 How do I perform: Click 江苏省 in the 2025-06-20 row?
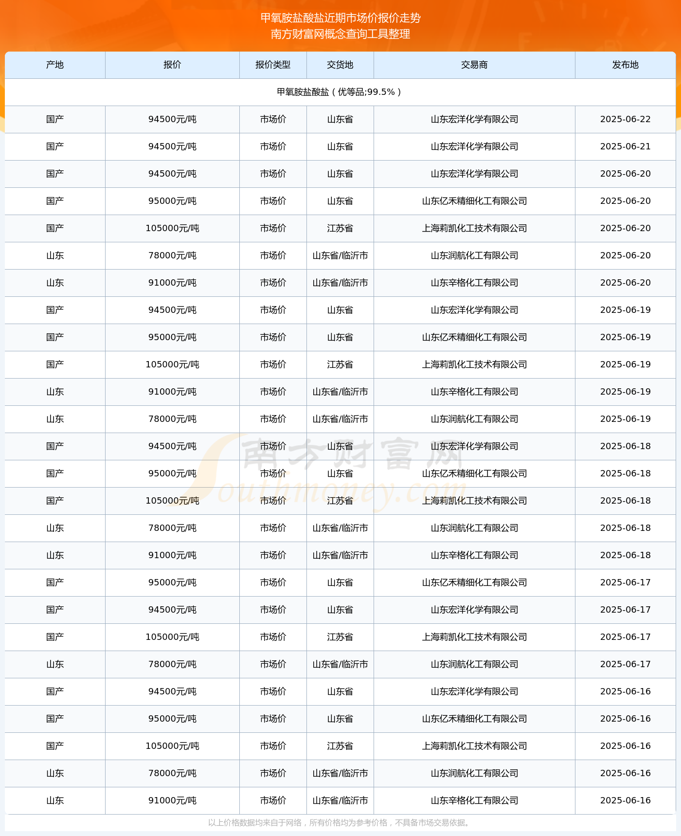340,228
